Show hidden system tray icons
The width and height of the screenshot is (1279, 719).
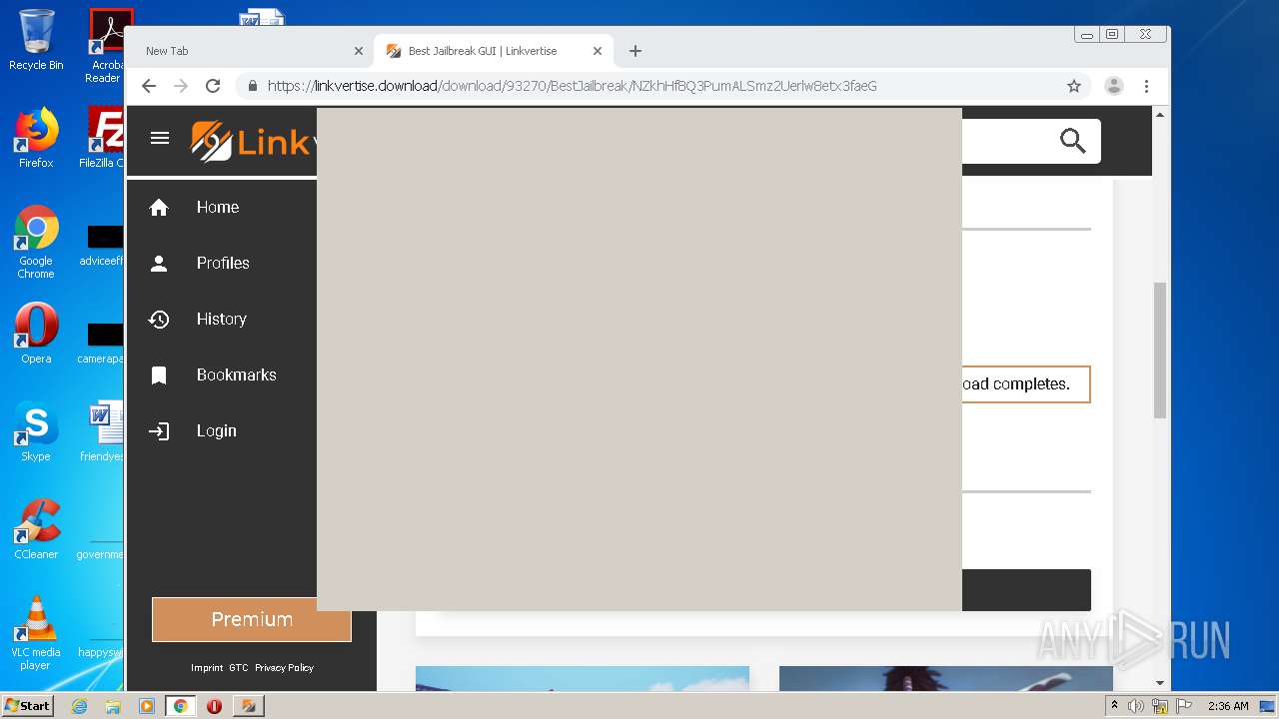(1114, 706)
